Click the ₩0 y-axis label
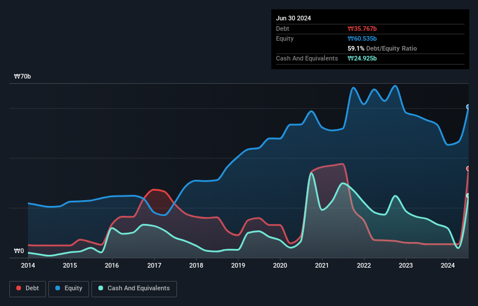Image resolution: width=478 pixels, height=306 pixels. [19, 251]
